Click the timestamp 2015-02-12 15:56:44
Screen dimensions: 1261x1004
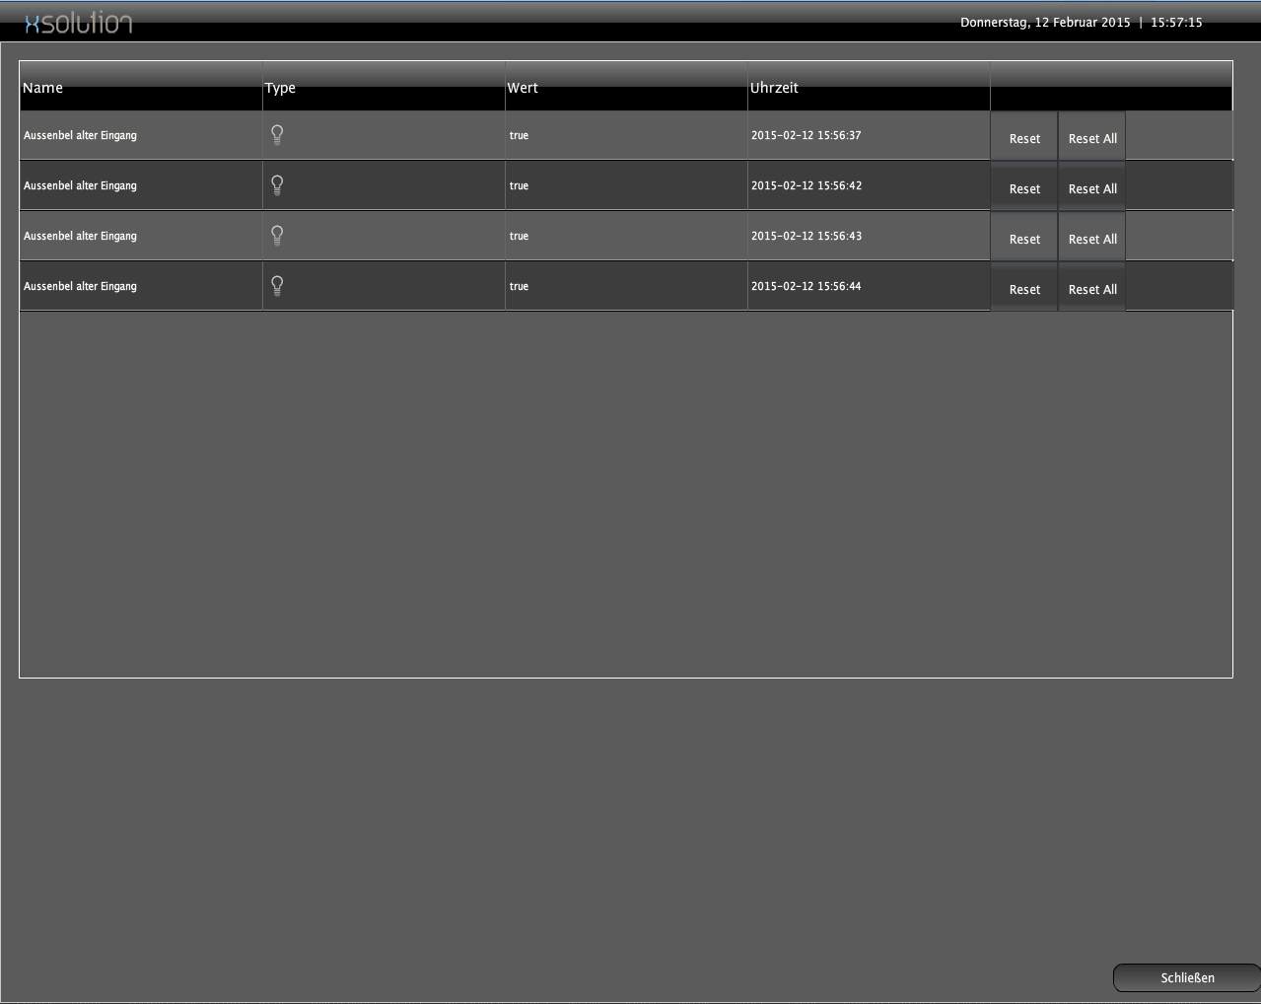(x=806, y=286)
